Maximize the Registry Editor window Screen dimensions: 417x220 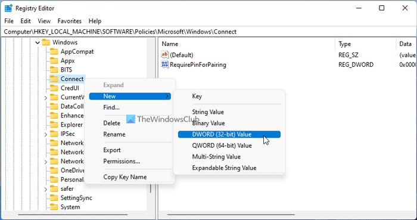(x=382, y=8)
